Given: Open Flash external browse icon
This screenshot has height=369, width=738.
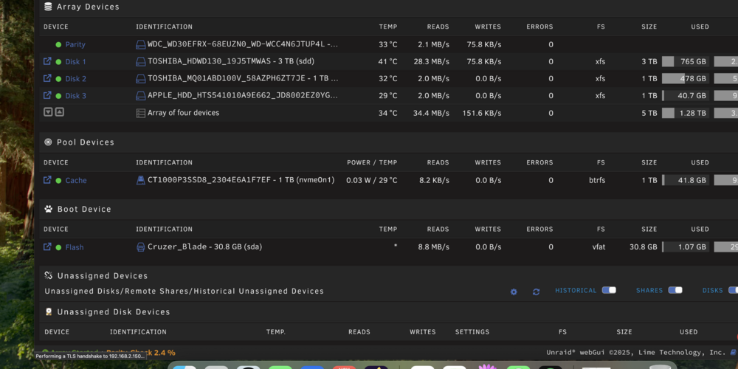Looking at the screenshot, I should click(x=47, y=246).
